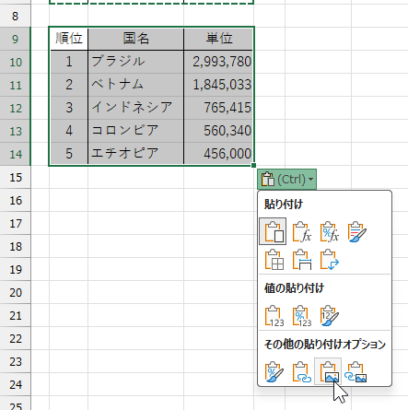Choose Linked Picture paste icon

click(356, 371)
